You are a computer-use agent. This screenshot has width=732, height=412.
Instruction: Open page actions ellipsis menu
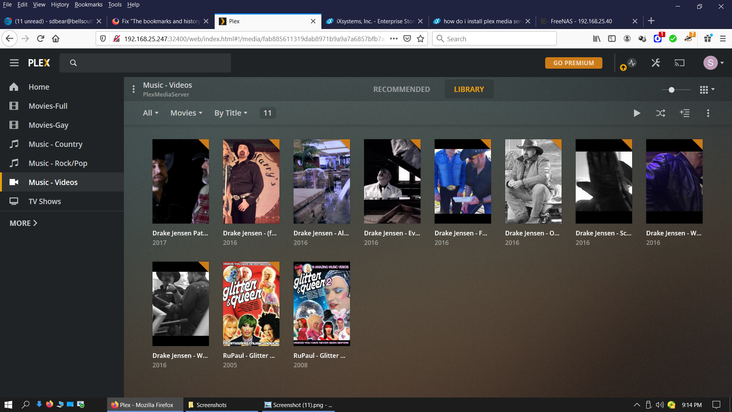coord(394,39)
